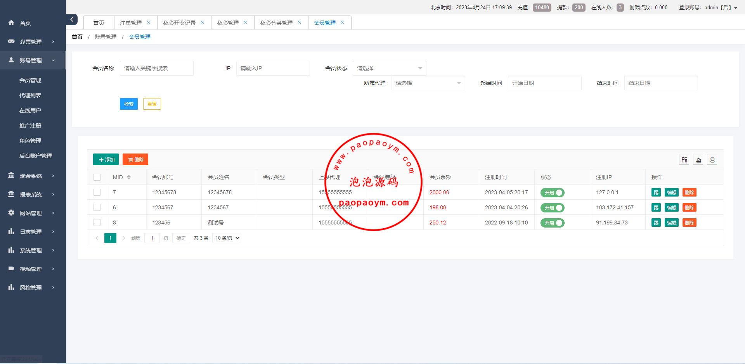The image size is (745, 364).
Task: Collapse the sidebar with arrow icon
Action: click(x=72, y=19)
